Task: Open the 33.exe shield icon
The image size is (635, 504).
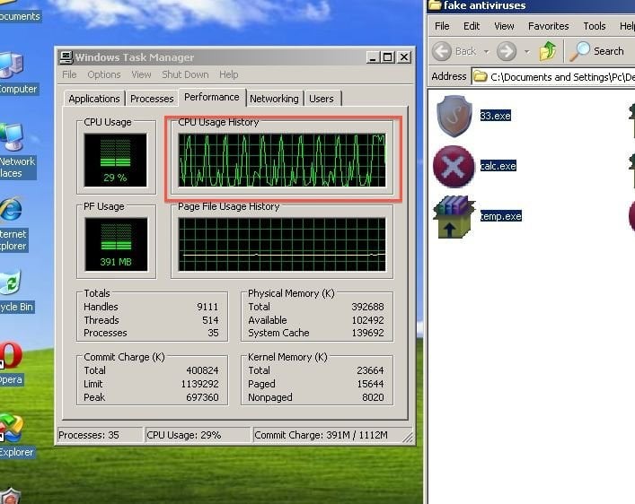Action: (x=454, y=117)
